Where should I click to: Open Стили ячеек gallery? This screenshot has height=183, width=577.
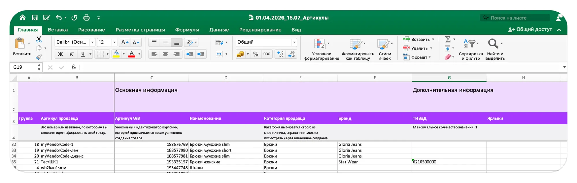pos(385,49)
